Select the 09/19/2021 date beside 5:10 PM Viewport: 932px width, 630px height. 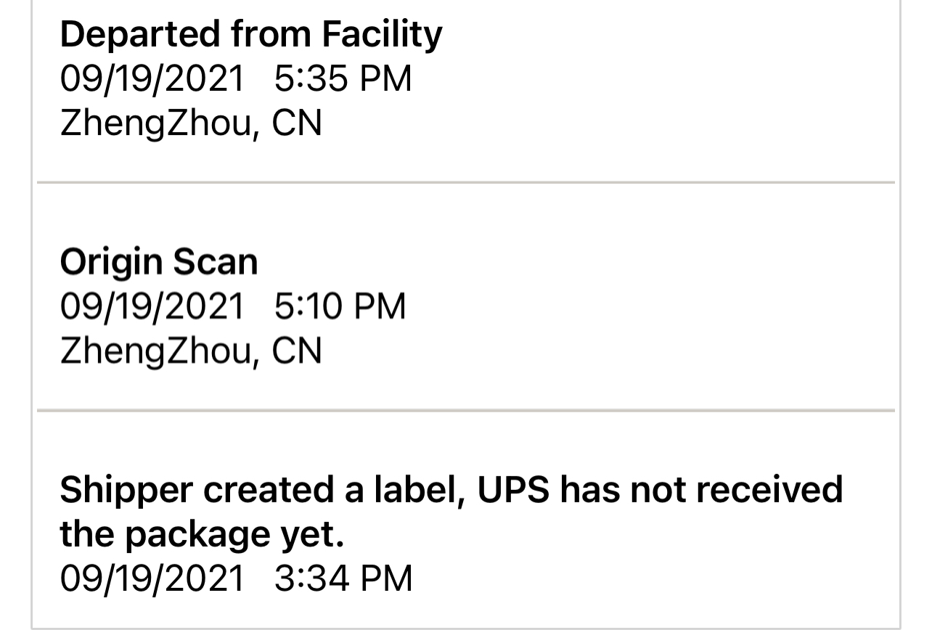(x=152, y=306)
